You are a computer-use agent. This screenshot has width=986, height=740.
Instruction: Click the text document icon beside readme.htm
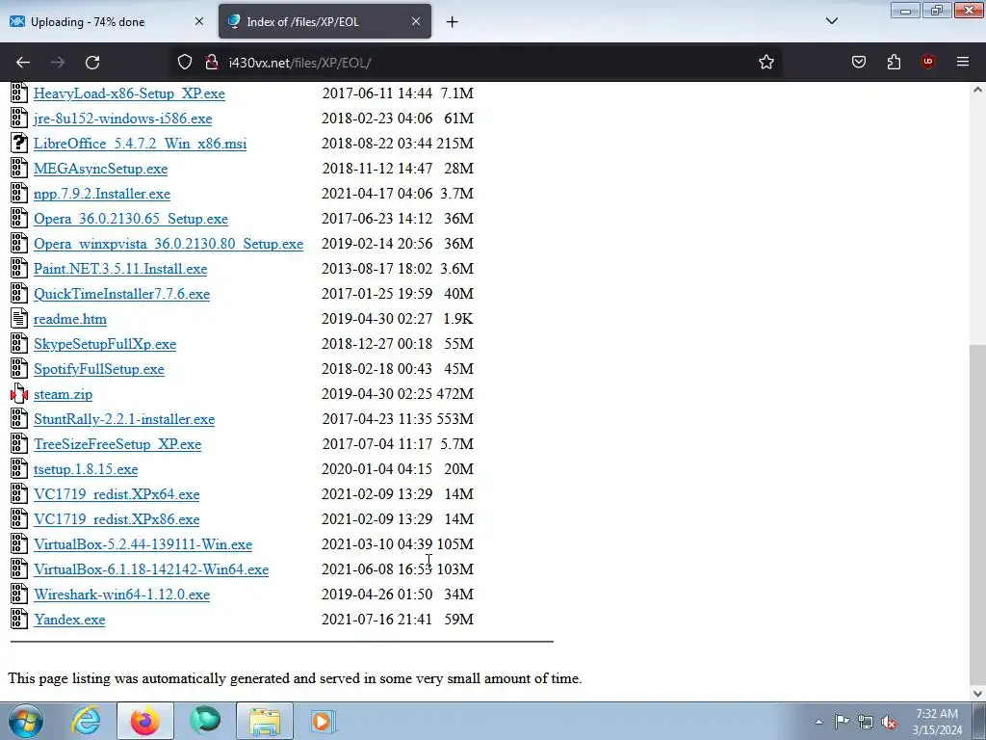pyautogui.click(x=19, y=318)
